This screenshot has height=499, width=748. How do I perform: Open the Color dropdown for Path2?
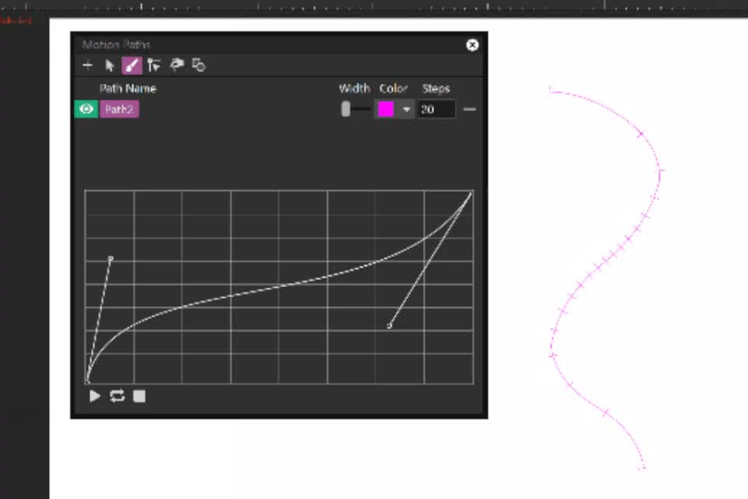point(406,109)
